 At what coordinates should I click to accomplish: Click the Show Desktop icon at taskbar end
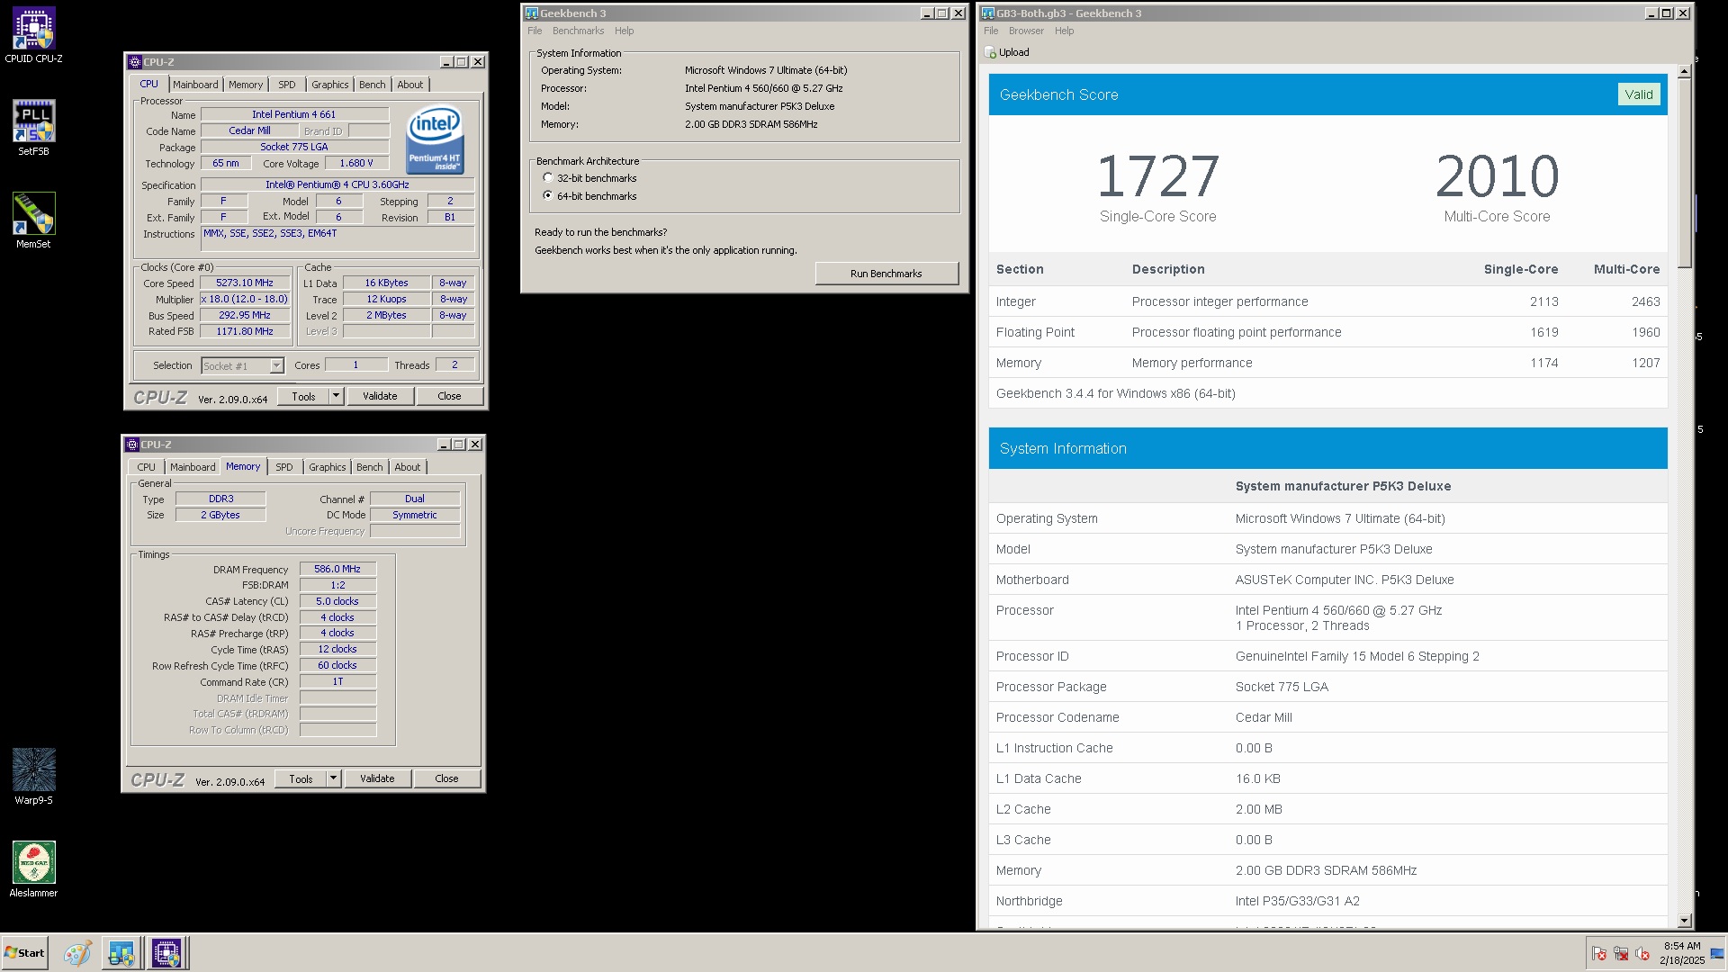1717,954
